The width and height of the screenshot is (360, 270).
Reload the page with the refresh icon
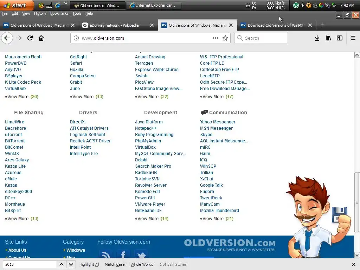(x=30, y=38)
